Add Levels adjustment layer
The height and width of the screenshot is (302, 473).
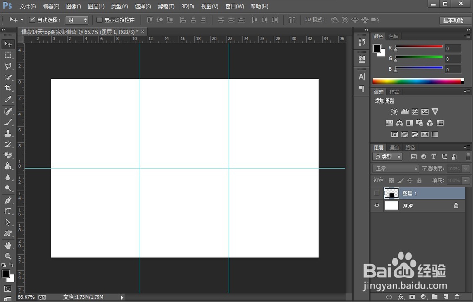pos(404,111)
